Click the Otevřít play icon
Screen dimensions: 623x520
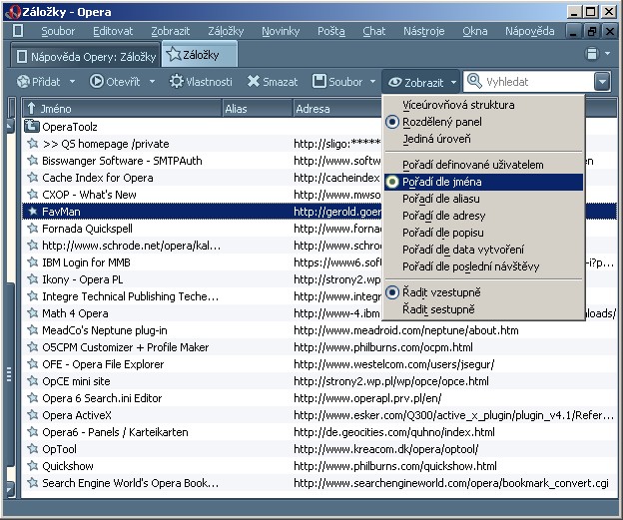click(x=96, y=82)
